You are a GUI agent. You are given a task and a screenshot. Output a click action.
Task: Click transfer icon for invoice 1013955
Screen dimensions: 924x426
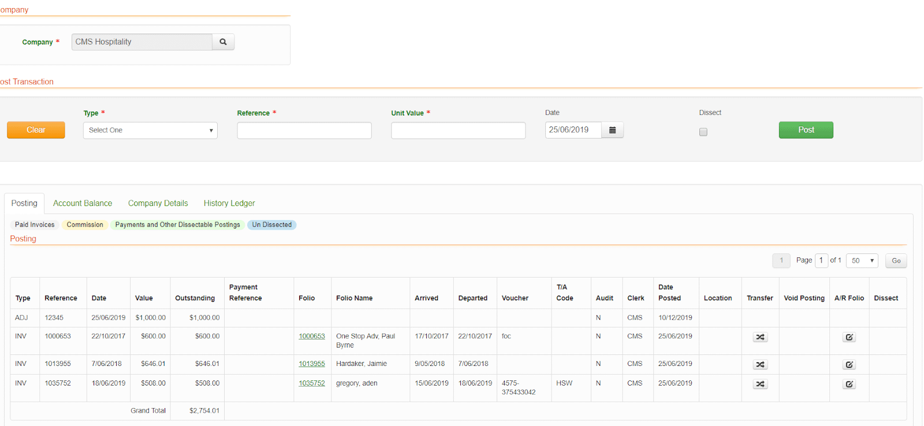[760, 365]
